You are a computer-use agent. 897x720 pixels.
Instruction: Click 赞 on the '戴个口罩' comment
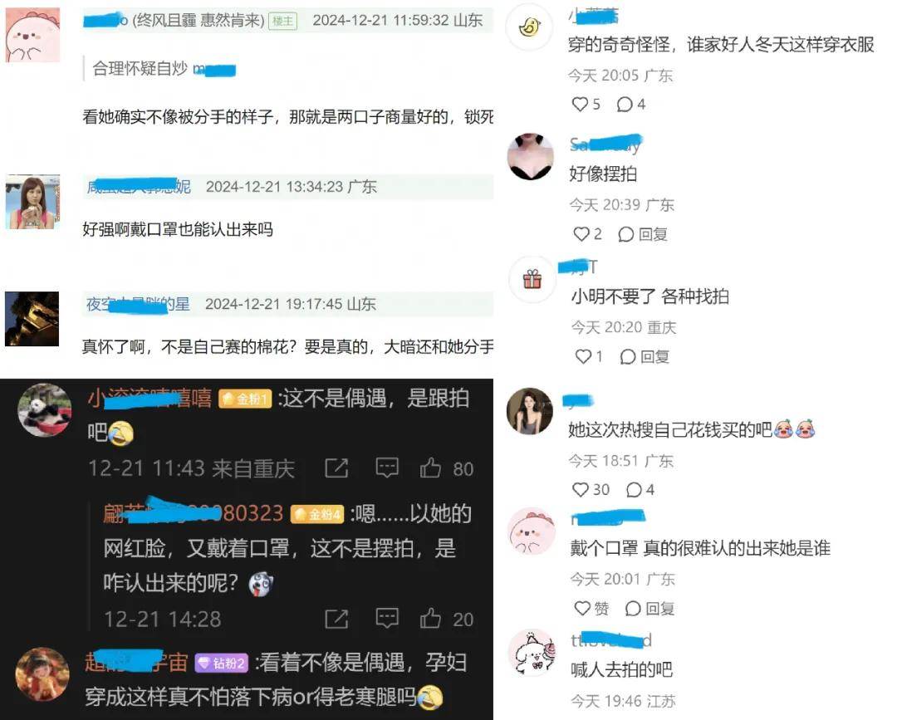(x=591, y=608)
